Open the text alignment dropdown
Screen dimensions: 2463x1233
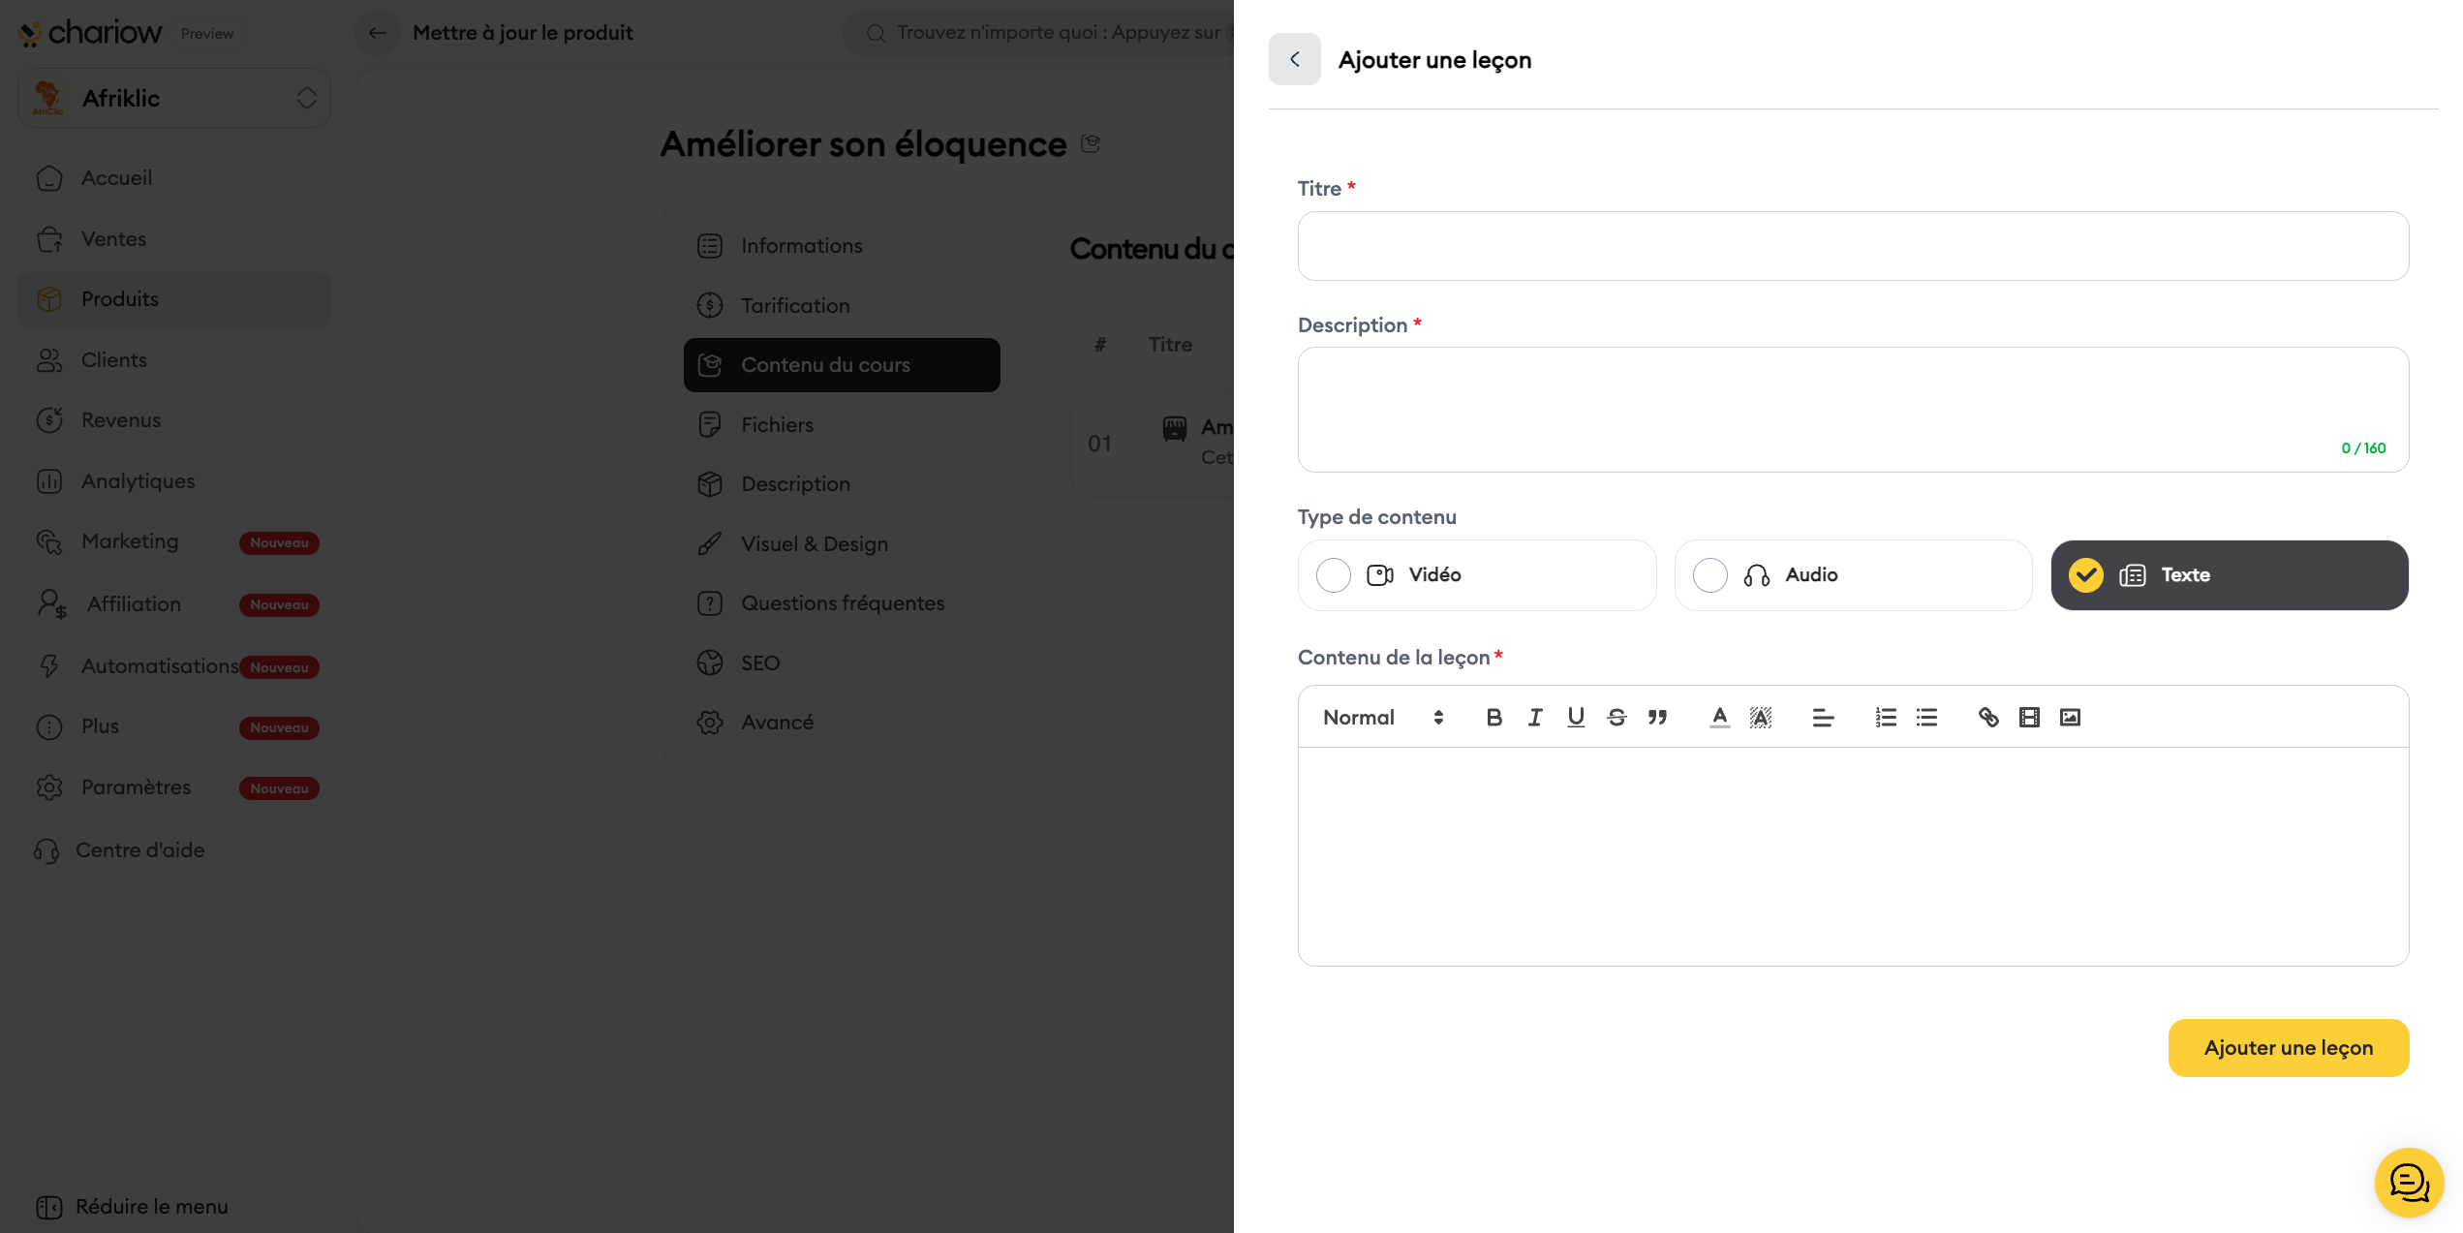[1823, 717]
